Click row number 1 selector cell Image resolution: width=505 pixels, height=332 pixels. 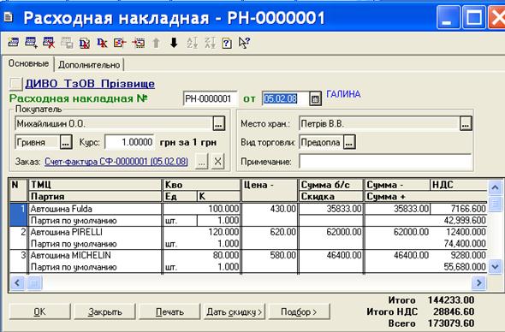click(18, 215)
